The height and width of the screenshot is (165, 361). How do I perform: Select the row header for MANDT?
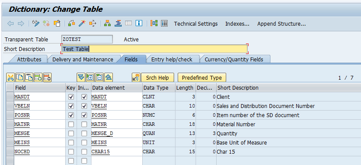[x=10, y=97]
